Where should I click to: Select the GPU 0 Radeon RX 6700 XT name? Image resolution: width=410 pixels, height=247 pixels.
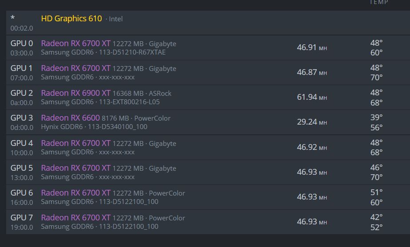coord(75,43)
